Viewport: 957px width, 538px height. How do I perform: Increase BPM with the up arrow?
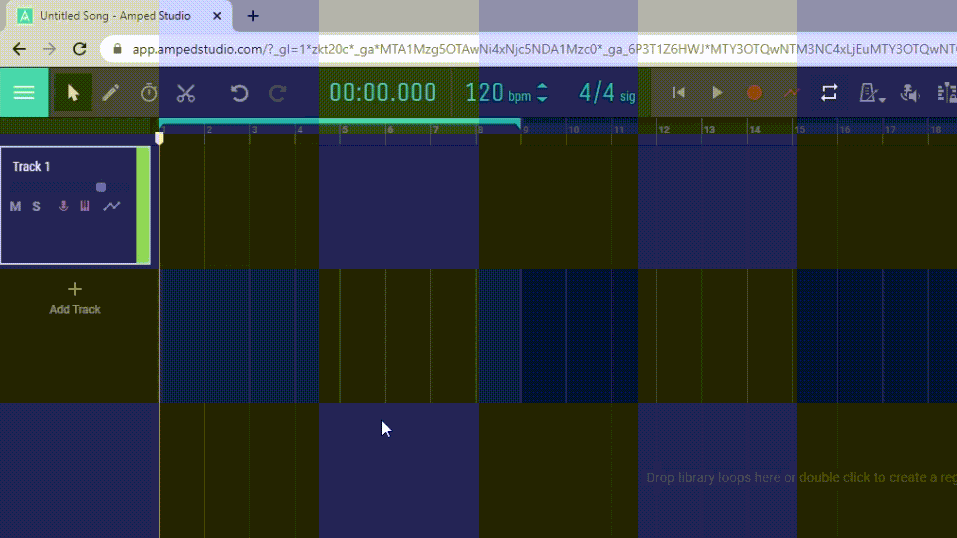(x=542, y=86)
